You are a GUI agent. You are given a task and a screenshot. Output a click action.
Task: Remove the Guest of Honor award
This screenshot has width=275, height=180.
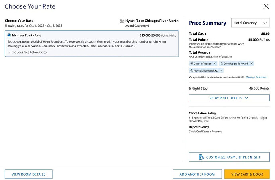point(215,64)
